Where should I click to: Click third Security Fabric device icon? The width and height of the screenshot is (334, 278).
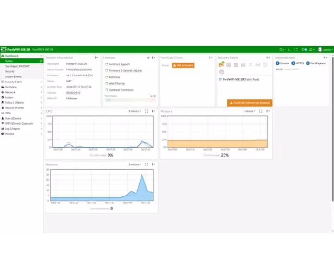coord(236,65)
